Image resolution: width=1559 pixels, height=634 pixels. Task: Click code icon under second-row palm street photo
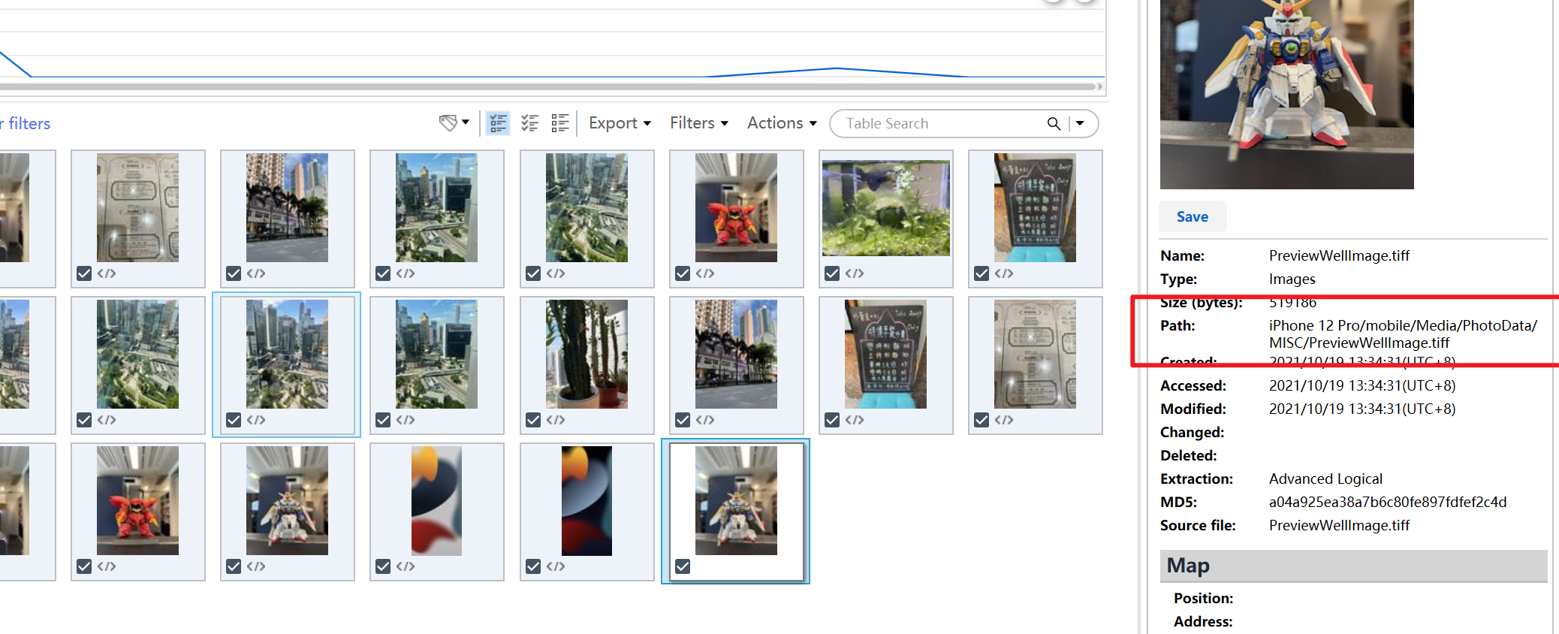[705, 420]
